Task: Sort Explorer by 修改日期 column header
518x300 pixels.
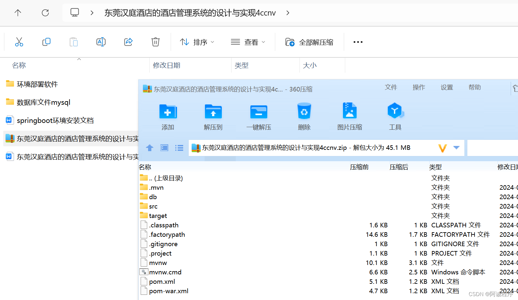Action: pyautogui.click(x=166, y=65)
